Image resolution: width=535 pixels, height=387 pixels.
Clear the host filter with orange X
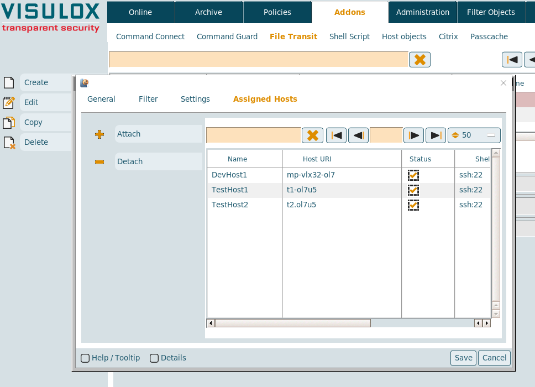[312, 135]
